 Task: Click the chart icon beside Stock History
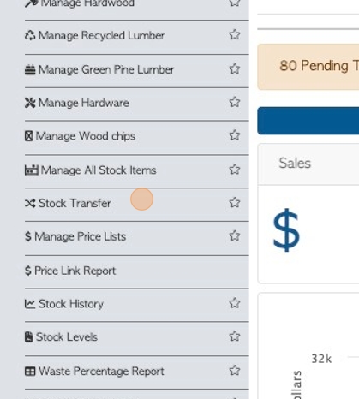30,304
